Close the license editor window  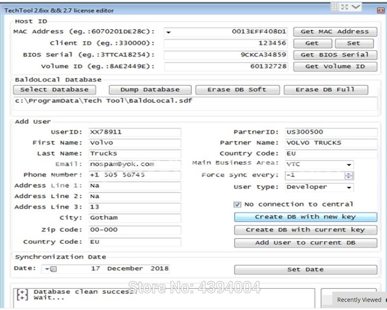381,10
